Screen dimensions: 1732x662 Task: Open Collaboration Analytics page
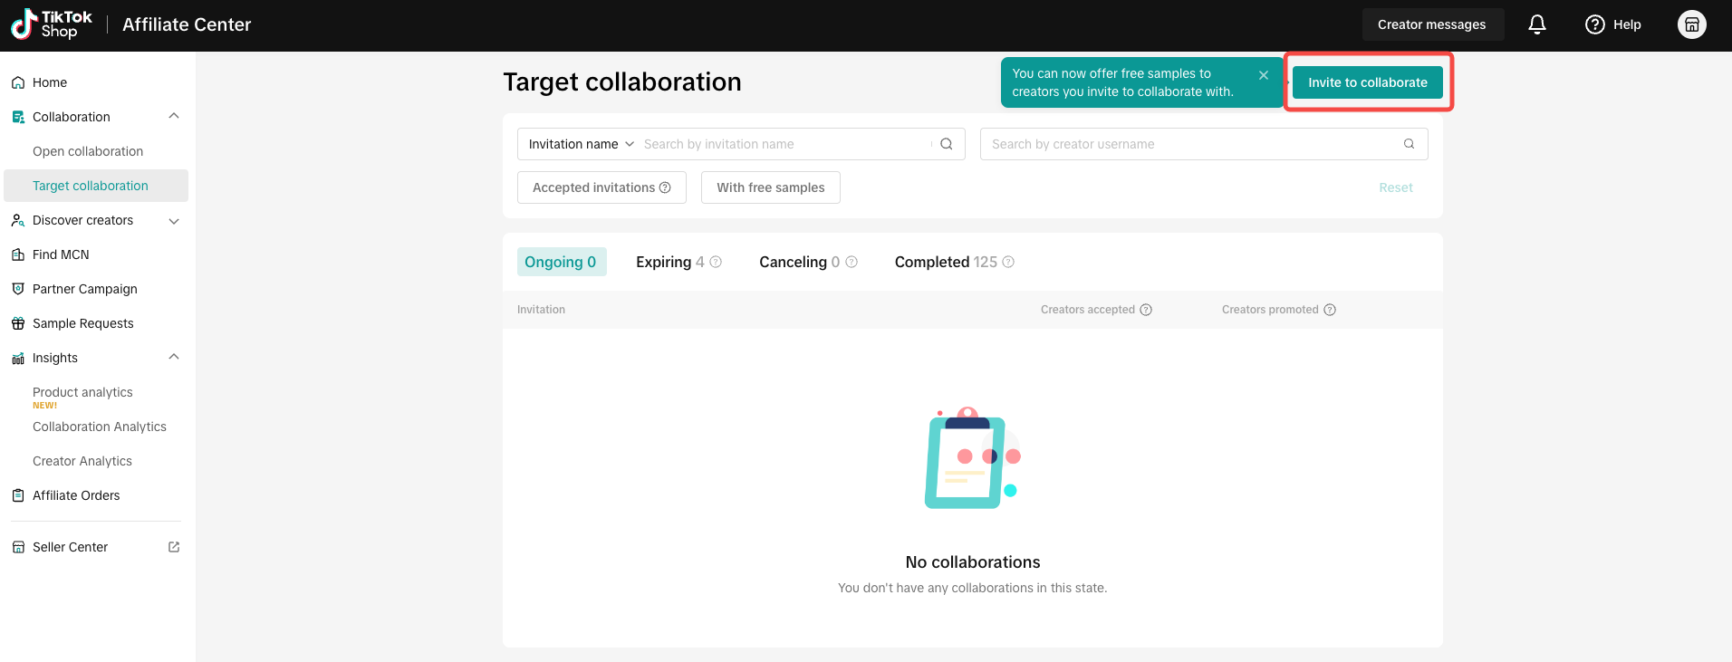(x=100, y=427)
